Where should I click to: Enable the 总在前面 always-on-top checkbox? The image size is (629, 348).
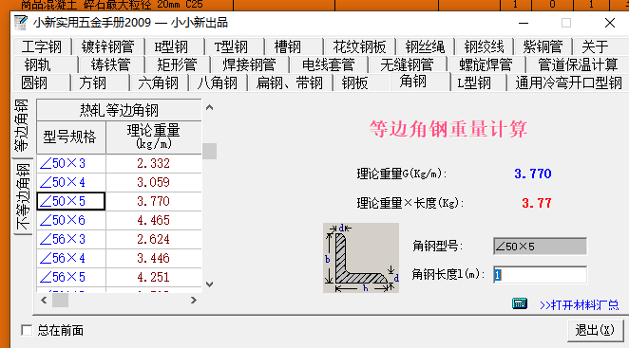[x=27, y=330]
